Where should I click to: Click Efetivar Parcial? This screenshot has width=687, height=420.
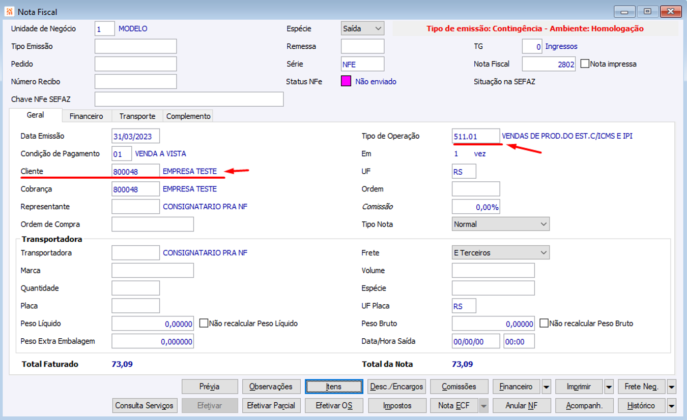click(271, 406)
